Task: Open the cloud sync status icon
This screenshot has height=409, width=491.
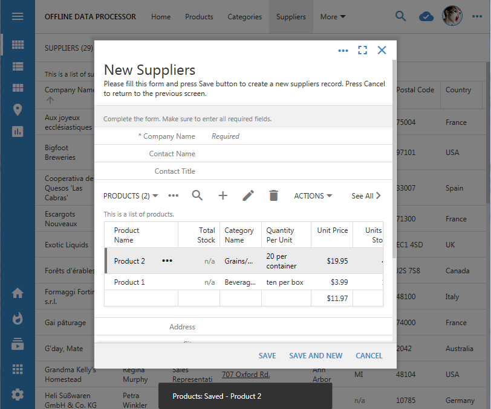Action: point(426,17)
